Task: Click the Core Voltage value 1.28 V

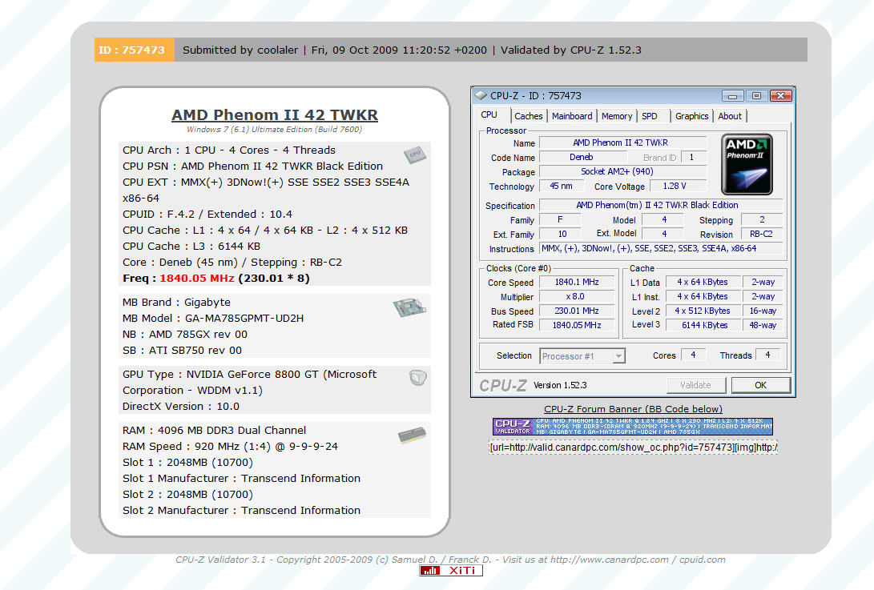Action: coord(677,186)
